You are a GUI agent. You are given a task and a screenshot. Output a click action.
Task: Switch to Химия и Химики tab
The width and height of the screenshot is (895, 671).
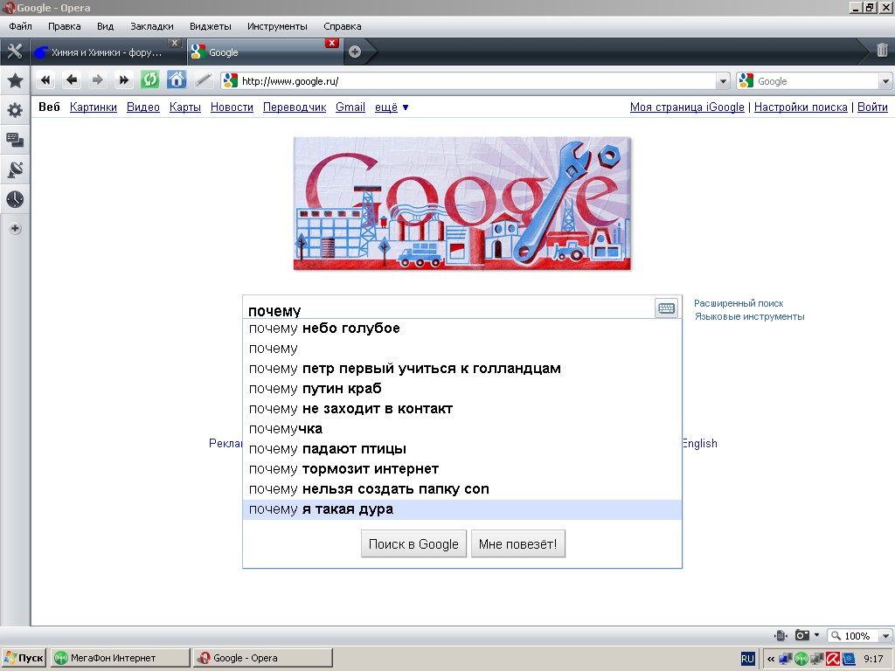pos(105,52)
